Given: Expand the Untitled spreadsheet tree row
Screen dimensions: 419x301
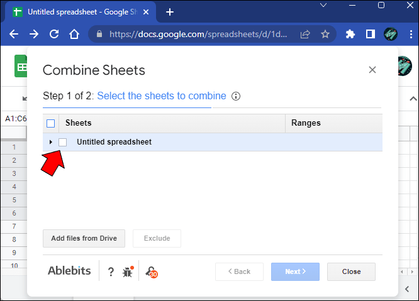Looking at the screenshot, I should pos(51,142).
